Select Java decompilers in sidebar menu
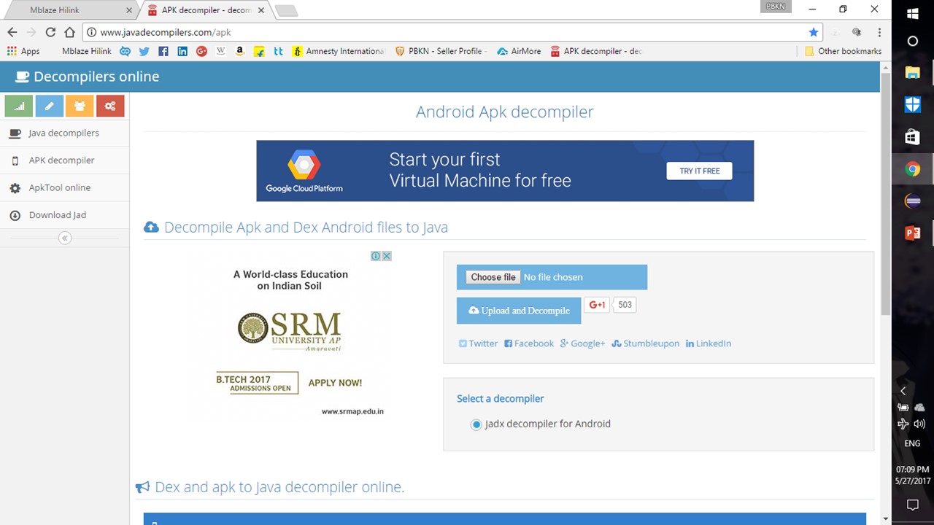 (63, 133)
